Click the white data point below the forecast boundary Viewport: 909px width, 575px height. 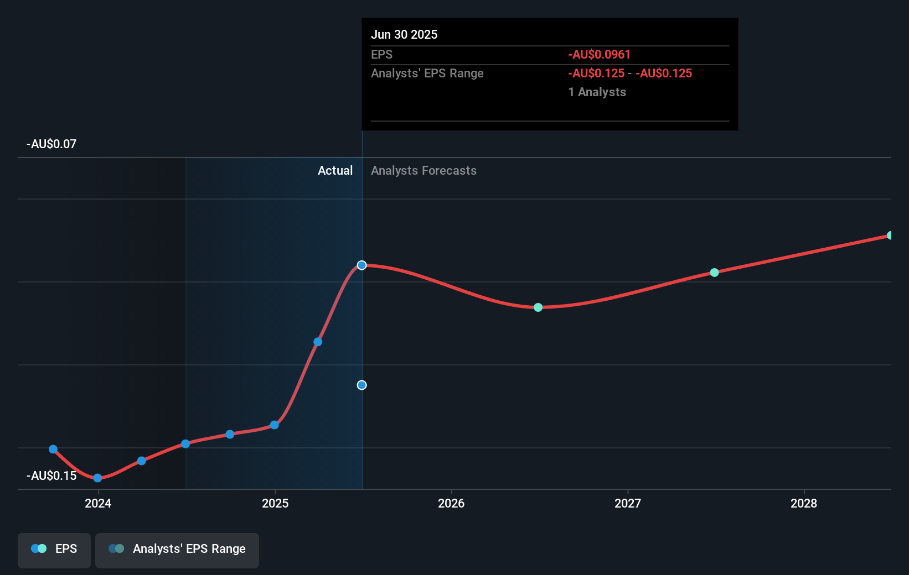click(x=362, y=385)
